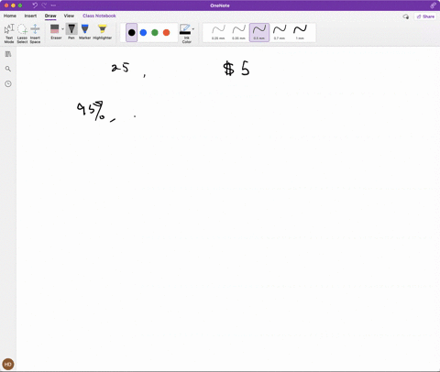
Task: Switch to the Insert tab
Action: (30, 16)
